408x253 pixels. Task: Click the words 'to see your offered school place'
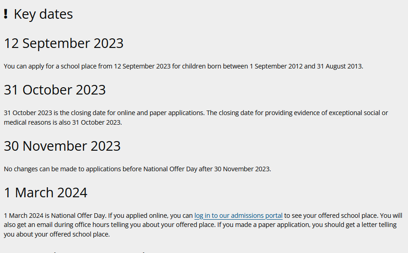pos(331,216)
